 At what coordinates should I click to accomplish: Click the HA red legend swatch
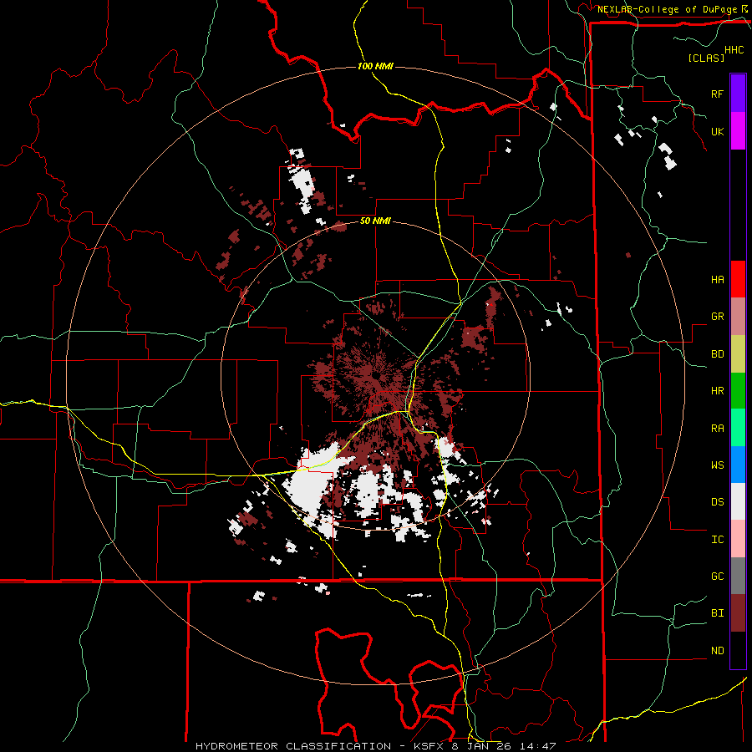tap(738, 279)
